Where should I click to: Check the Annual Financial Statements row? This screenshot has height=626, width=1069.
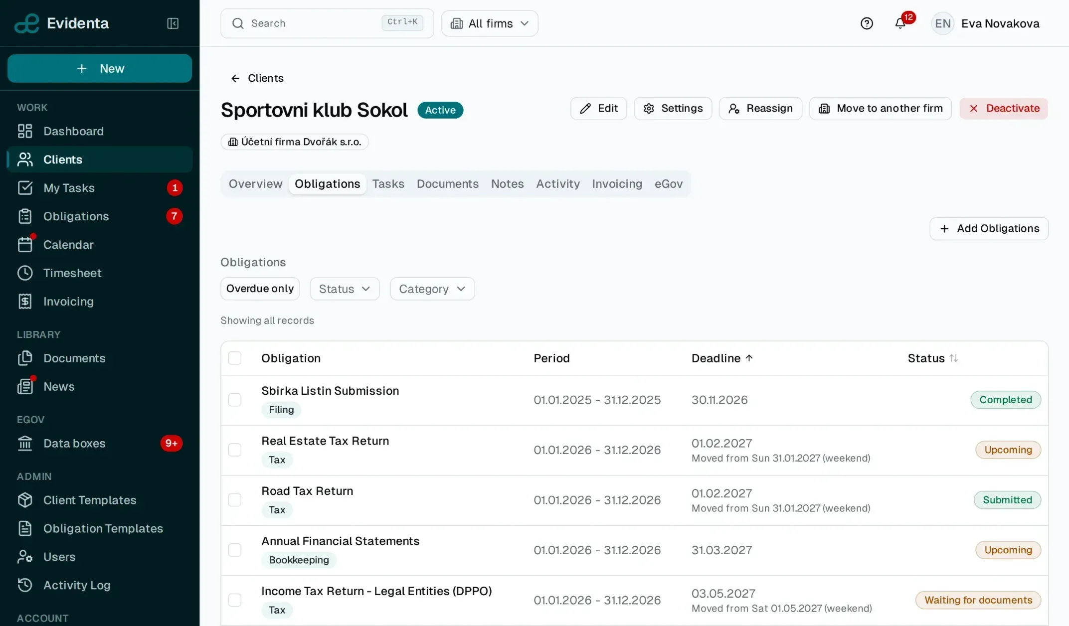click(234, 550)
